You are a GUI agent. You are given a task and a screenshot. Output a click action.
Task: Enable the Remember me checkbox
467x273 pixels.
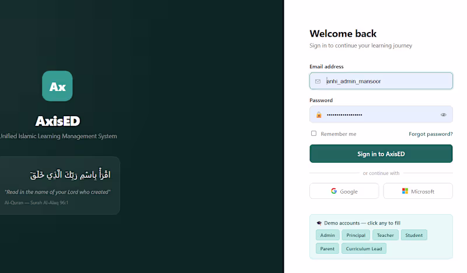pyautogui.click(x=313, y=134)
